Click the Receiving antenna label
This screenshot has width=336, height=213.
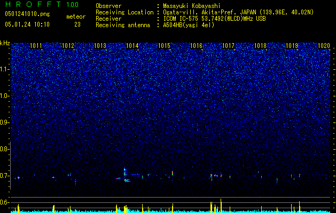point(123,25)
